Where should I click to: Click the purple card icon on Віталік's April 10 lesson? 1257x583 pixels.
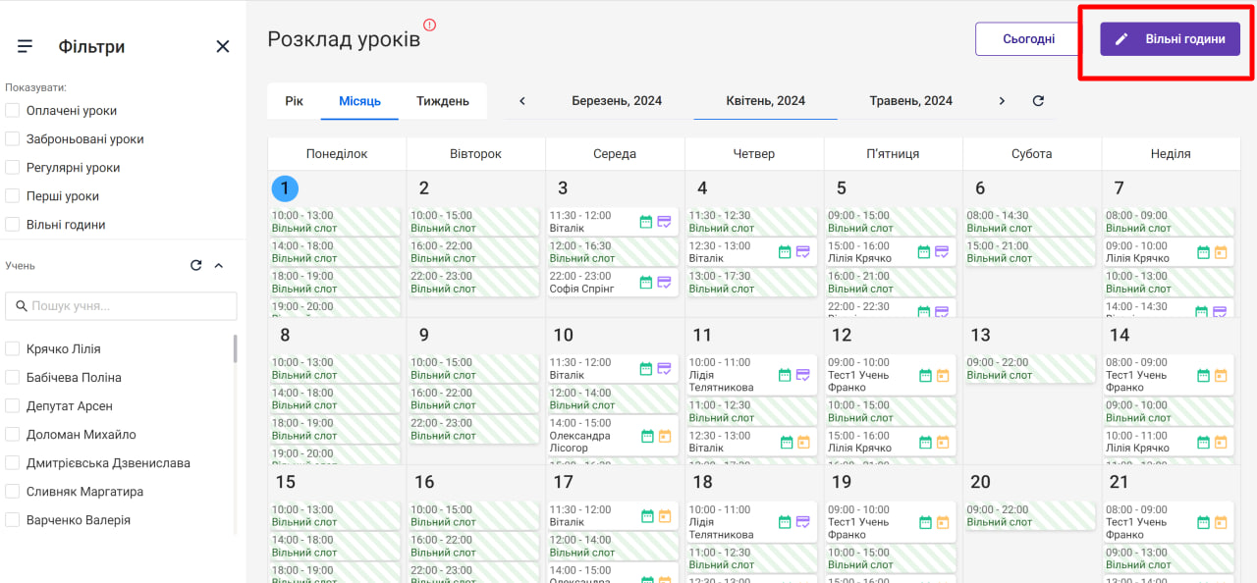pyautogui.click(x=664, y=369)
